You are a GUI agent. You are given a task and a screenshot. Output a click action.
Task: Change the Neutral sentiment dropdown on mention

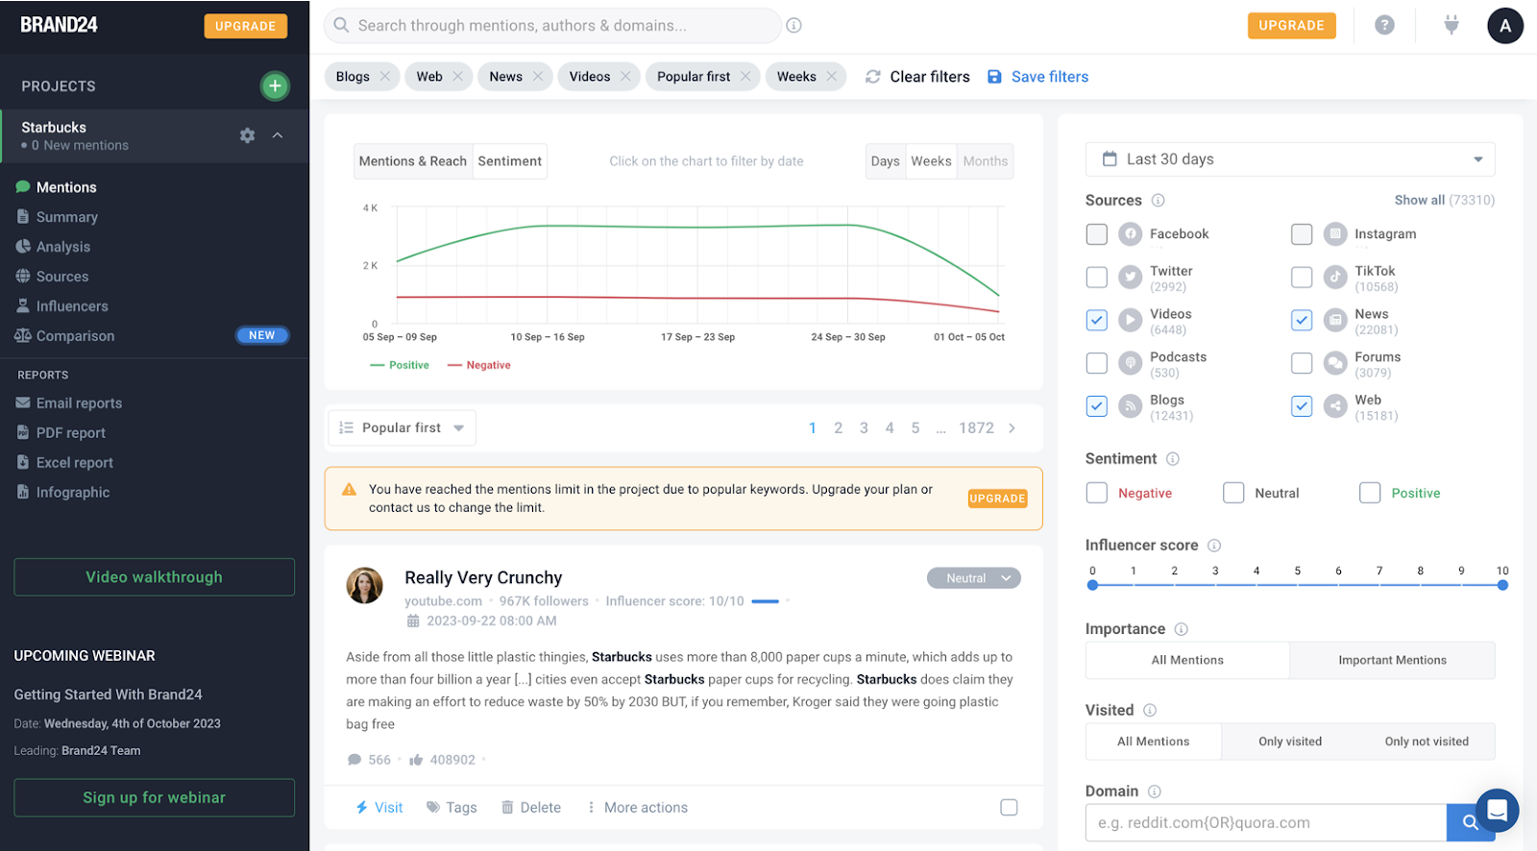click(973, 578)
